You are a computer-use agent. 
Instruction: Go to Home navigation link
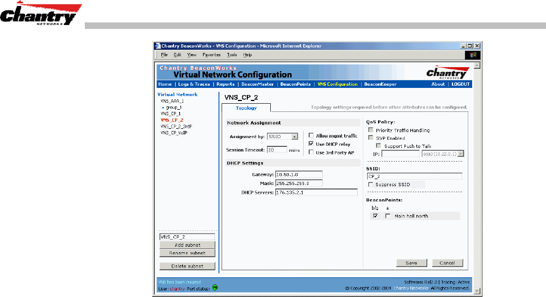pos(165,84)
